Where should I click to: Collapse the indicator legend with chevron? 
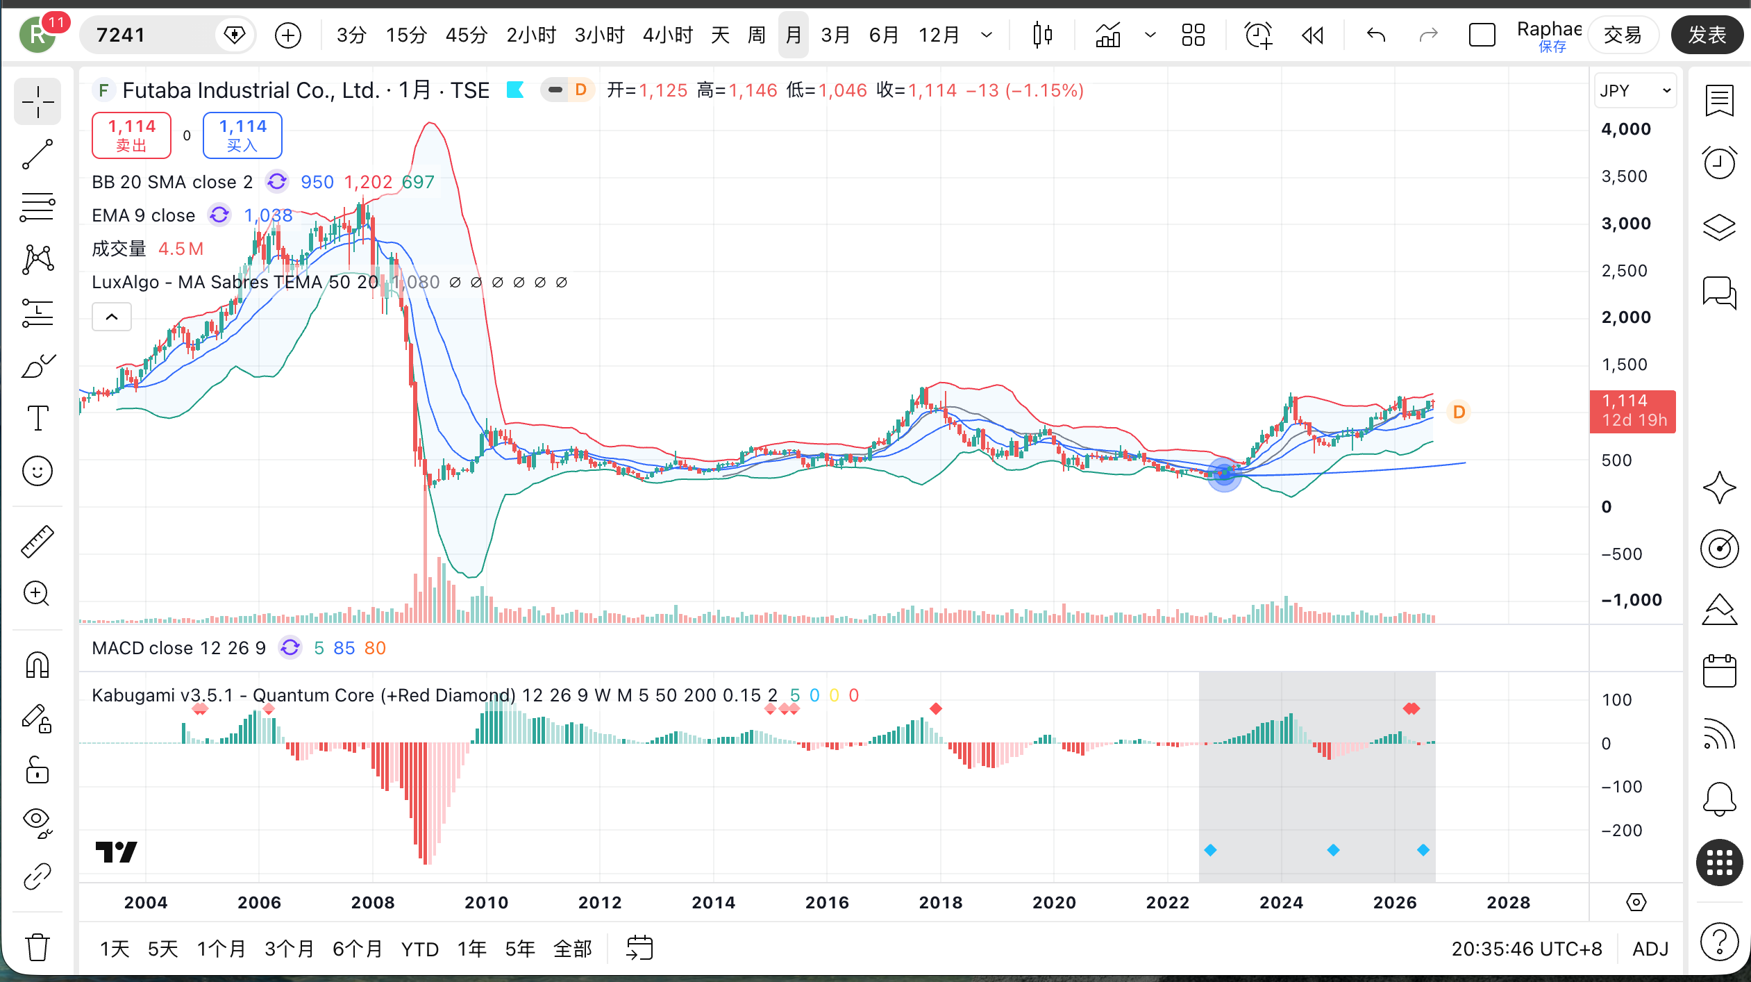click(112, 317)
